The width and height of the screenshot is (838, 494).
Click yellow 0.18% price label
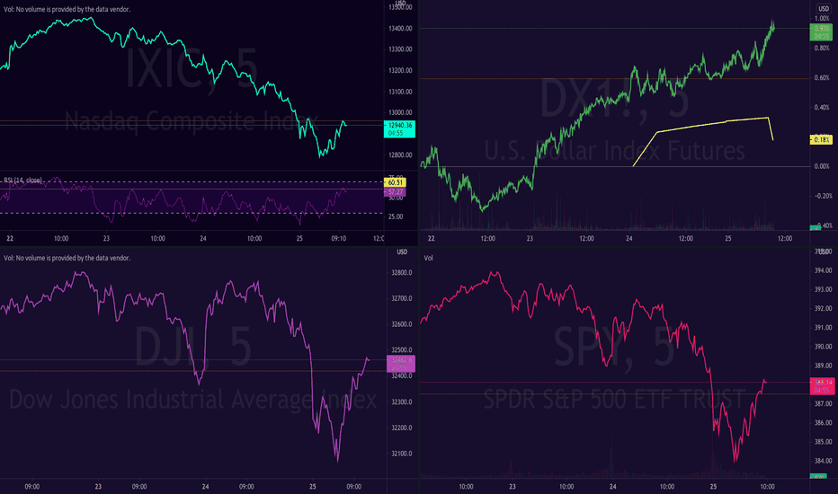[821, 140]
